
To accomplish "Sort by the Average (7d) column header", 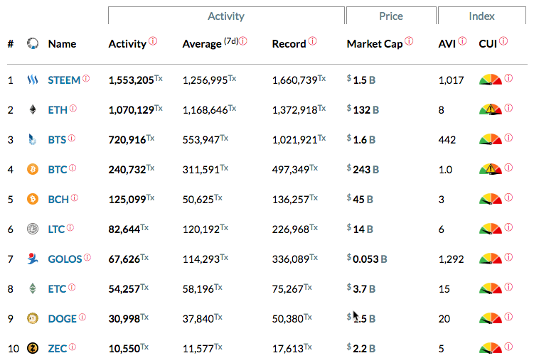I will click(210, 44).
